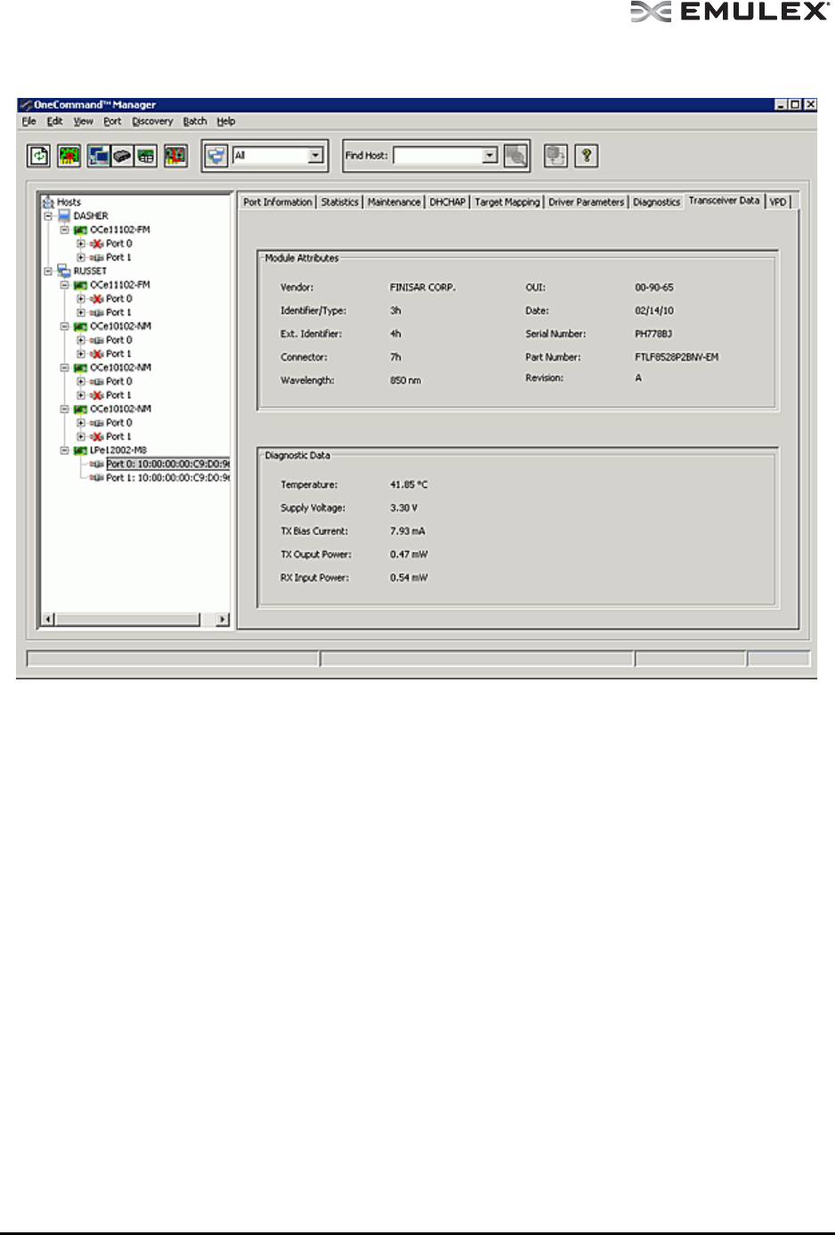Open the View menu

click(84, 121)
